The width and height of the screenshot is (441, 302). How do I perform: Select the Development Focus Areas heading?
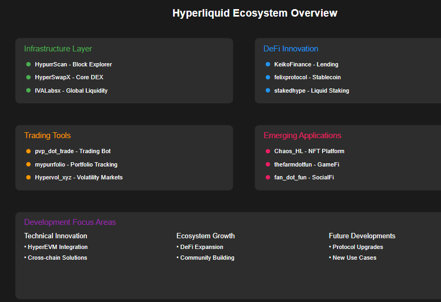[x=70, y=222]
